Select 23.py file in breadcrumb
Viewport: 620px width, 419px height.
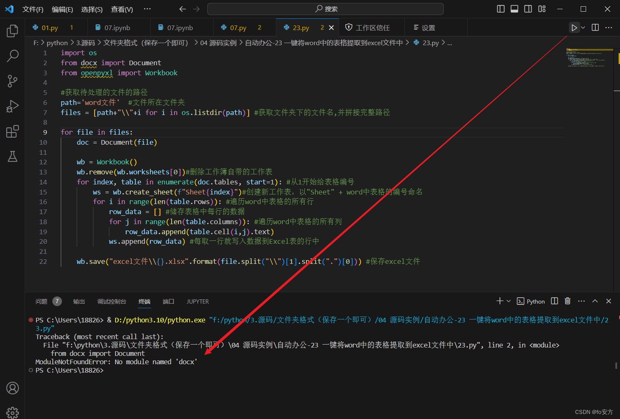point(427,43)
